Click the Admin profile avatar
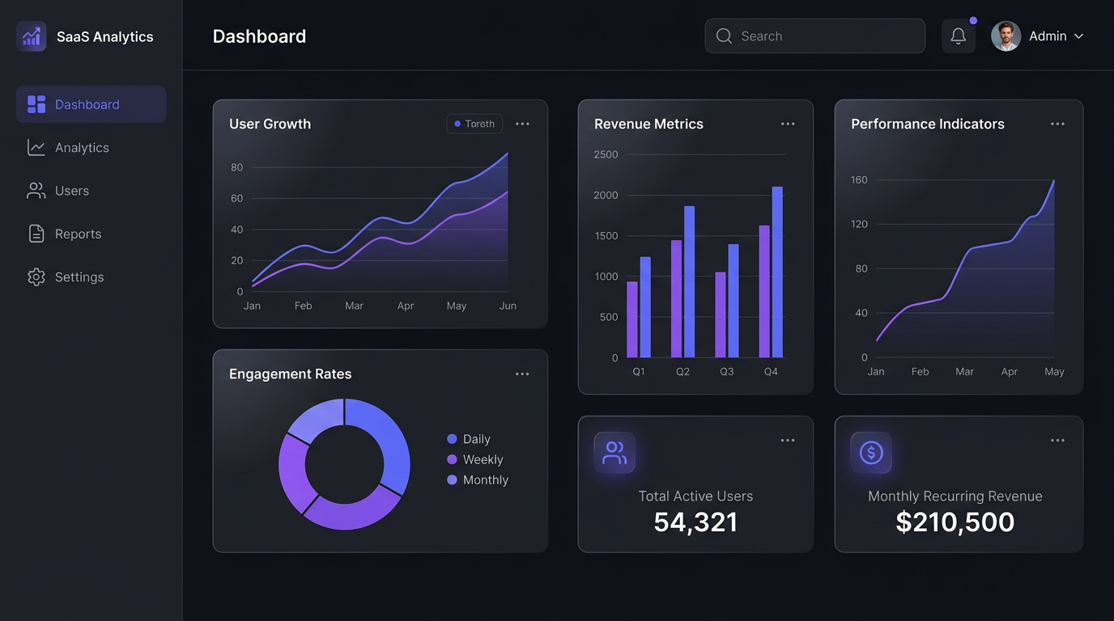The width and height of the screenshot is (1114, 621). 1006,36
